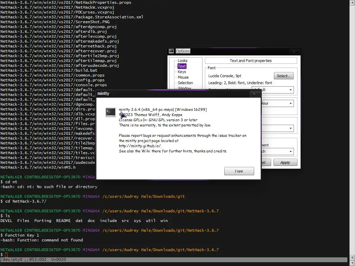
Task: Click the 'mintty 3.6.4 (x86_64-pc-msys)' version line
Action: pyautogui.click(x=163, y=109)
